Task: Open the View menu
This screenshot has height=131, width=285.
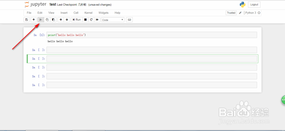Action: (51, 13)
